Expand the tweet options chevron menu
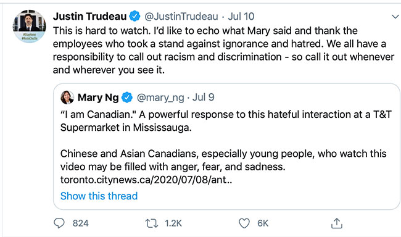Viewport: 401px width, 237px height. pyautogui.click(x=395, y=17)
